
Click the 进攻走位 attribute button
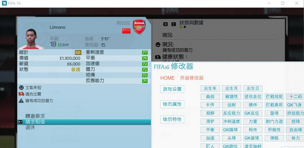(253, 97)
